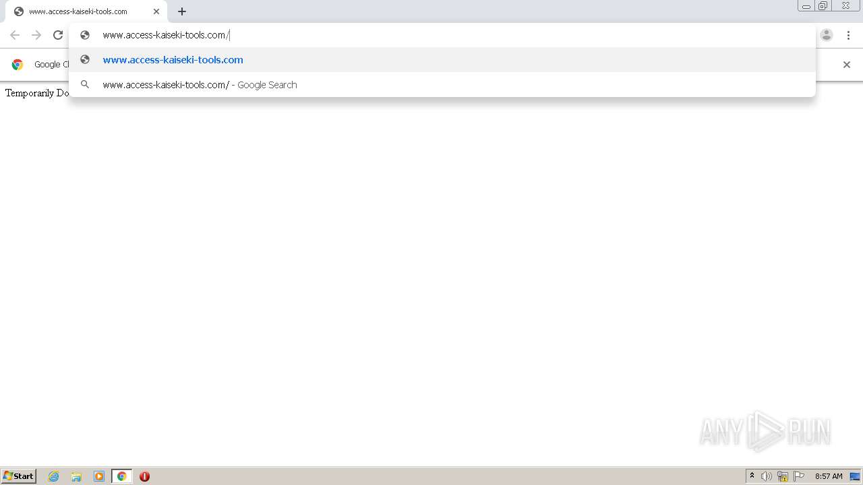Go back with the browser back arrow
The height and width of the screenshot is (485, 863).
pos(15,35)
